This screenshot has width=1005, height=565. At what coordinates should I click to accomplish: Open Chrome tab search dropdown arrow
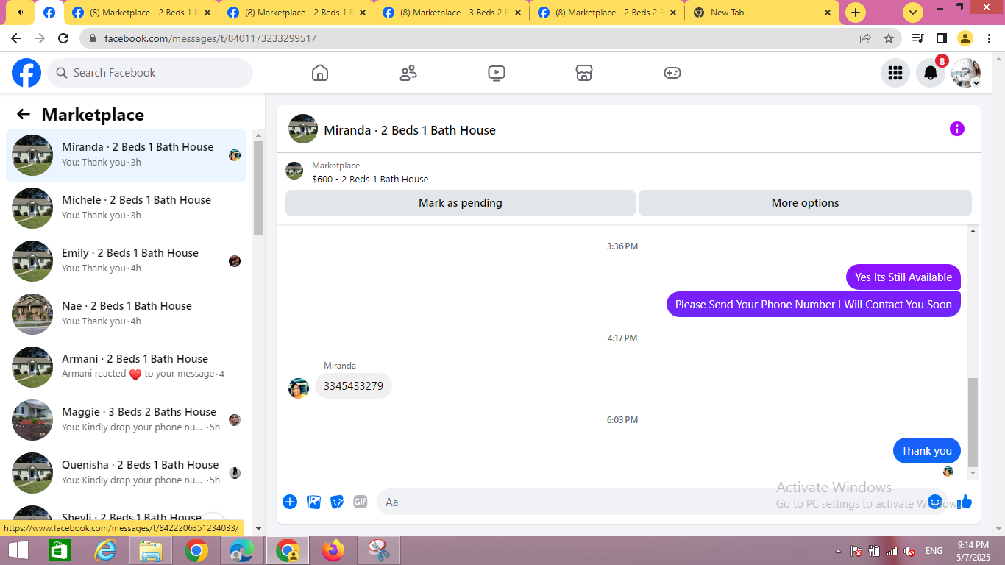(x=913, y=13)
